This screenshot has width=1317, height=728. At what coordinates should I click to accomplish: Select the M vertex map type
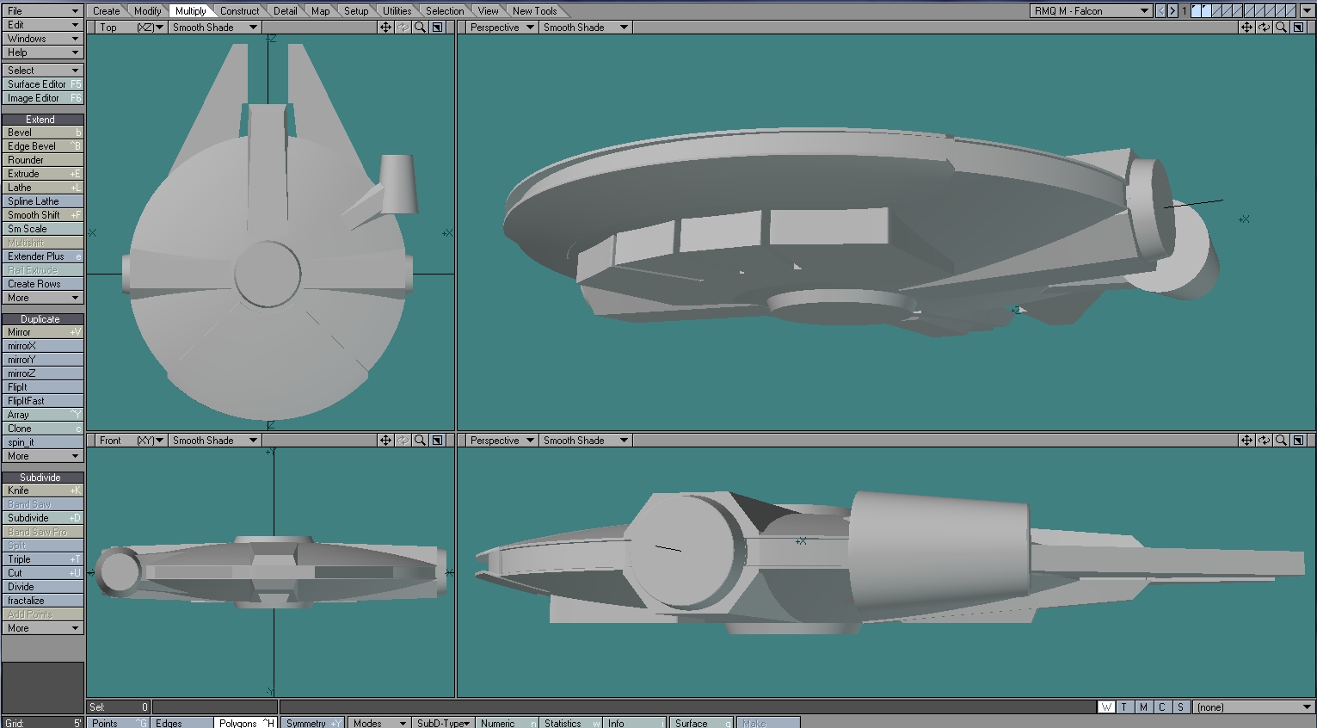(1143, 707)
